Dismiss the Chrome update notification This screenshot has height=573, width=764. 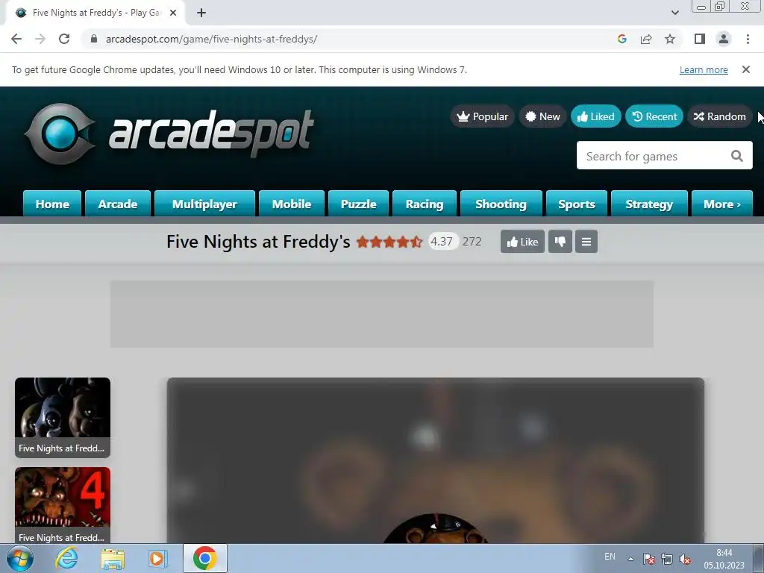[745, 69]
